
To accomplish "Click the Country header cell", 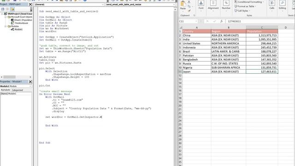I will [197, 31].
